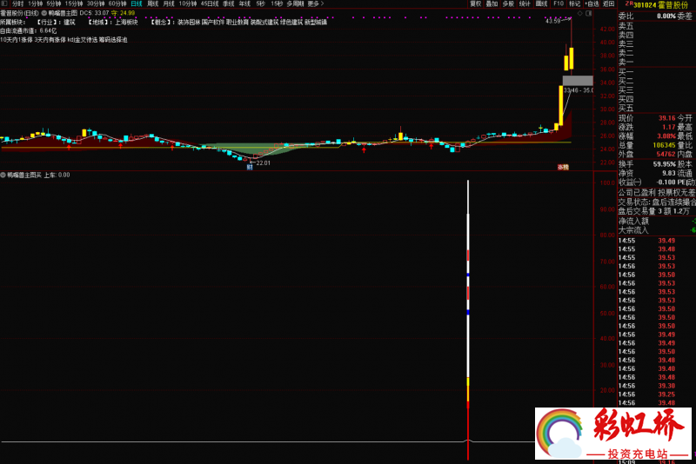This screenshot has height=464, width=696.
Task: Select the 30分钟 period tab
Action: (x=96, y=3)
